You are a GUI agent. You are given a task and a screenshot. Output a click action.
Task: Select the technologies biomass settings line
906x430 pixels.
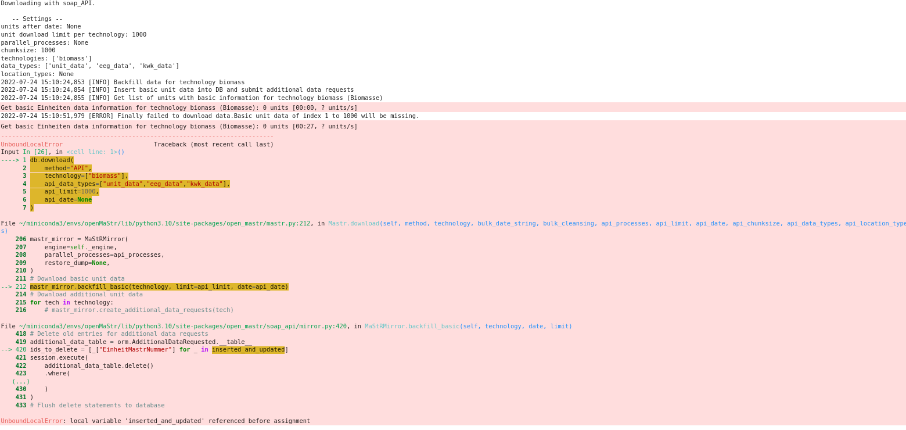[46, 58]
